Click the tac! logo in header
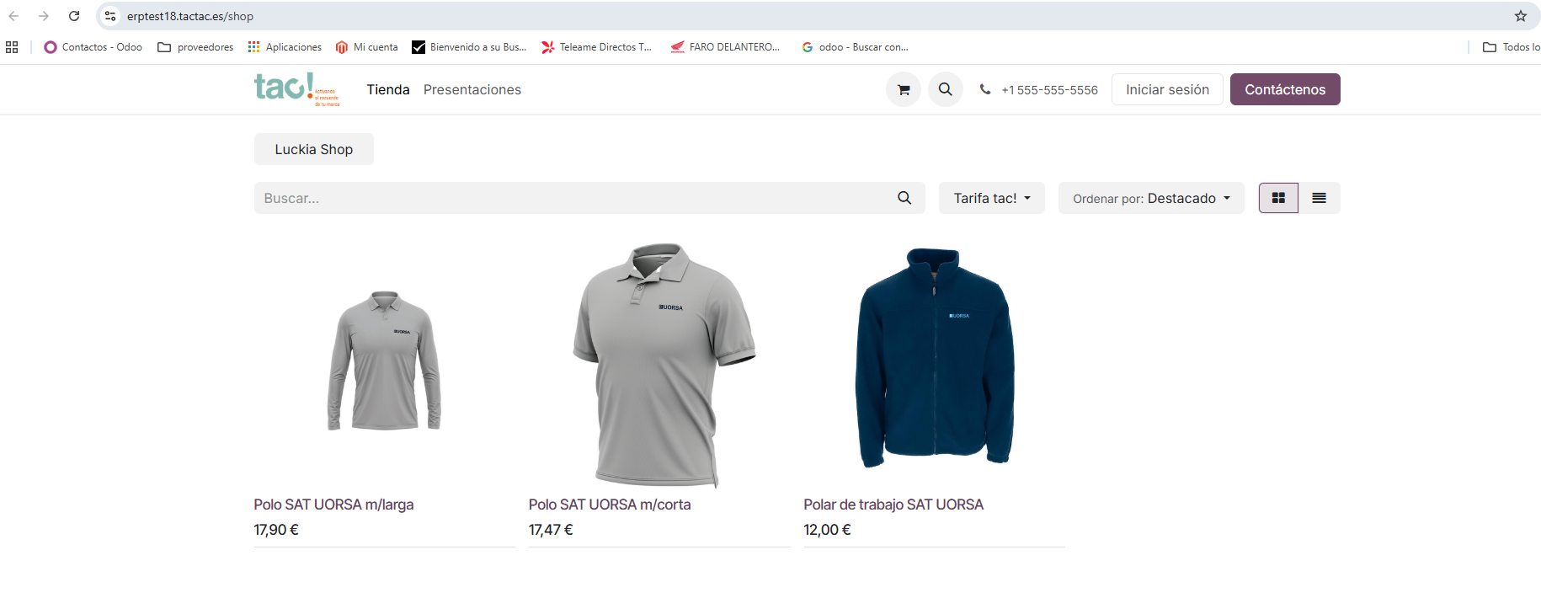This screenshot has width=1541, height=614. point(296,89)
